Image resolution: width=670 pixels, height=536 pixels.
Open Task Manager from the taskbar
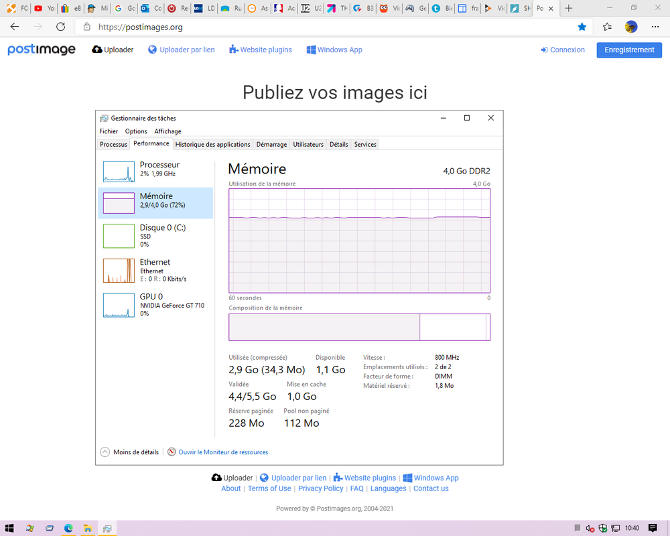[x=107, y=529]
